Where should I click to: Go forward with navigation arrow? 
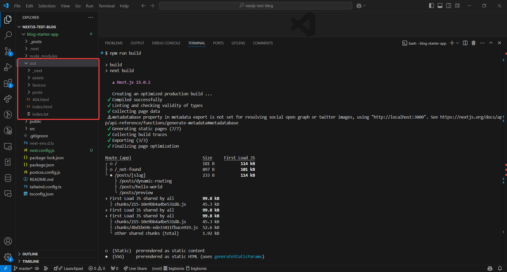(152, 6)
